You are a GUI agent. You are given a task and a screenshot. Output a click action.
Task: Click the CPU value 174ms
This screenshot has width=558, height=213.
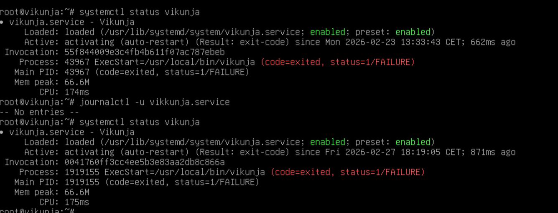(77, 92)
